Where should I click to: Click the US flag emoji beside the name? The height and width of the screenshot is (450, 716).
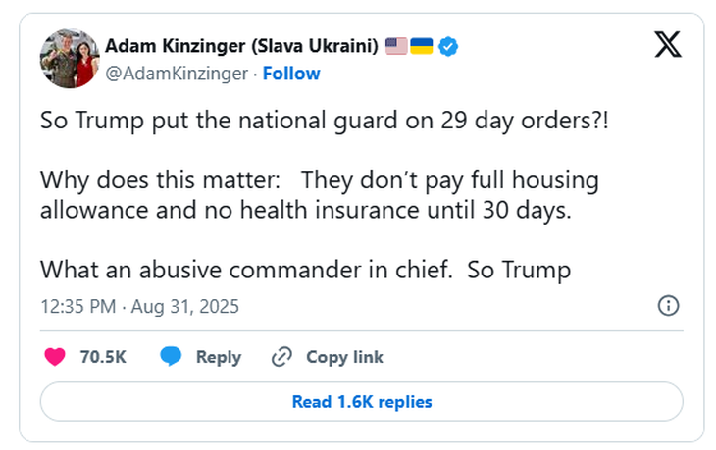coord(395,45)
